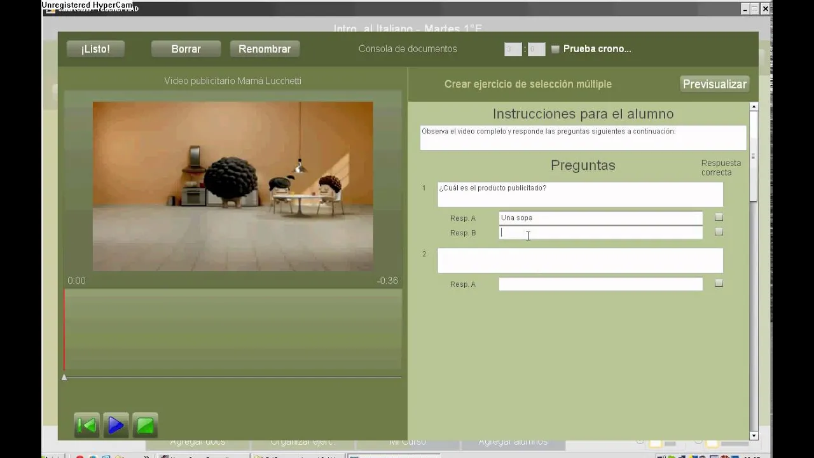Click the empty question 2 text box
The width and height of the screenshot is (814, 458).
[580, 261]
